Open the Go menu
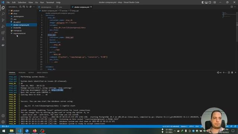Screen dimensions: 238x134 coord(36,3)
